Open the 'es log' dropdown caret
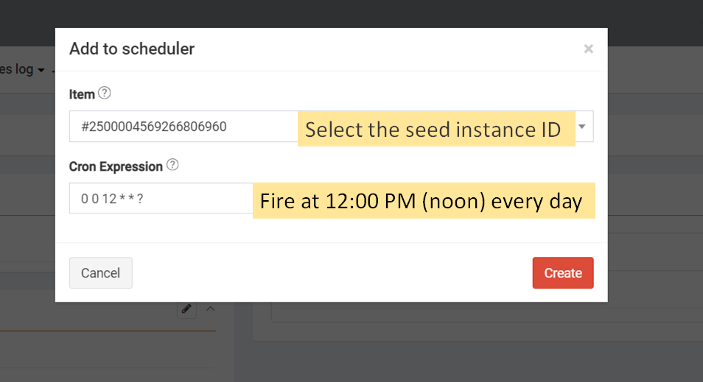The height and width of the screenshot is (382, 703). pyautogui.click(x=41, y=71)
